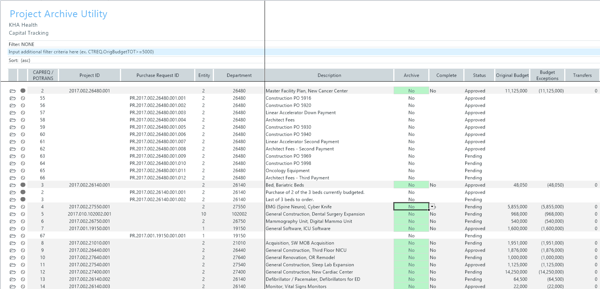Open folder icon for Master Facility Plan row

[x=13, y=91]
